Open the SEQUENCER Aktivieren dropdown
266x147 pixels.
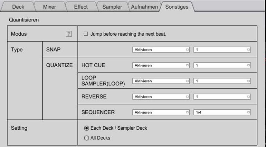[x=161, y=112]
